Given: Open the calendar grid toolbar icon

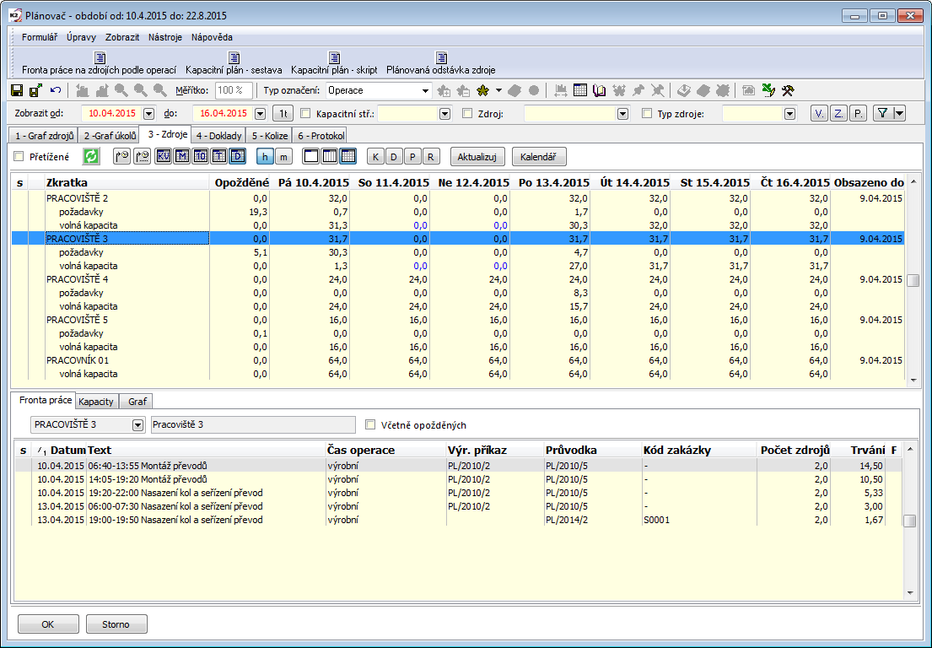Looking at the screenshot, I should (580, 90).
